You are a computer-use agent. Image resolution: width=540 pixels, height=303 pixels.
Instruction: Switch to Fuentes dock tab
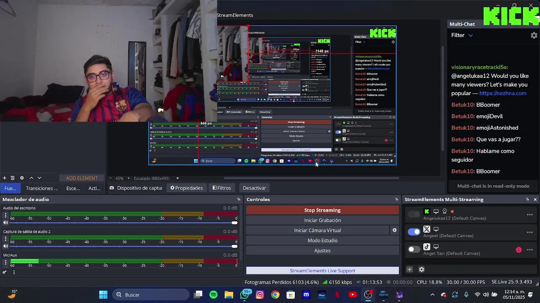click(10, 188)
